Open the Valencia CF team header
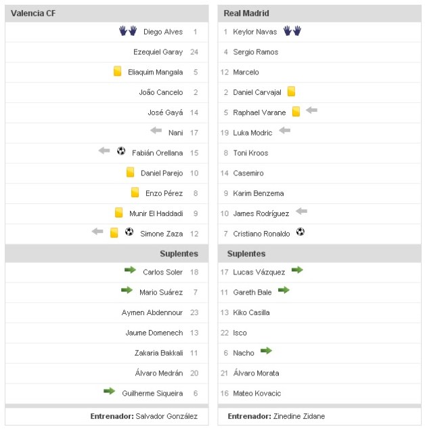Screen dimensions: 425x433 click(33, 14)
